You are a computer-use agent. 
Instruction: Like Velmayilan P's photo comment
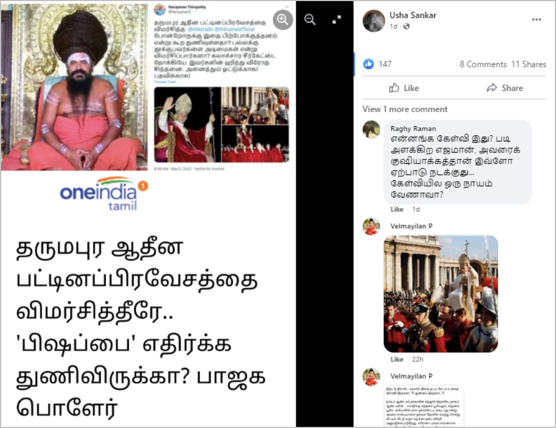[x=397, y=359]
